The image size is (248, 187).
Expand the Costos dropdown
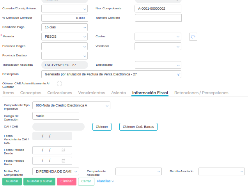coord(158,37)
